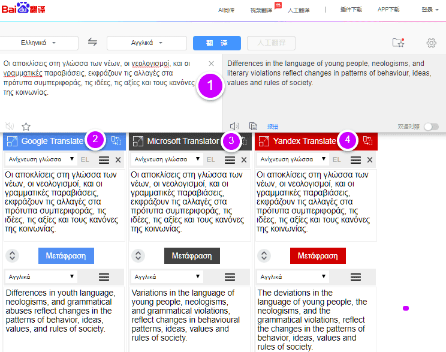Open Yandex's Ανίχνευση γλώσσα dropdown
Viewport: 446px width, 352px height.
click(293, 160)
